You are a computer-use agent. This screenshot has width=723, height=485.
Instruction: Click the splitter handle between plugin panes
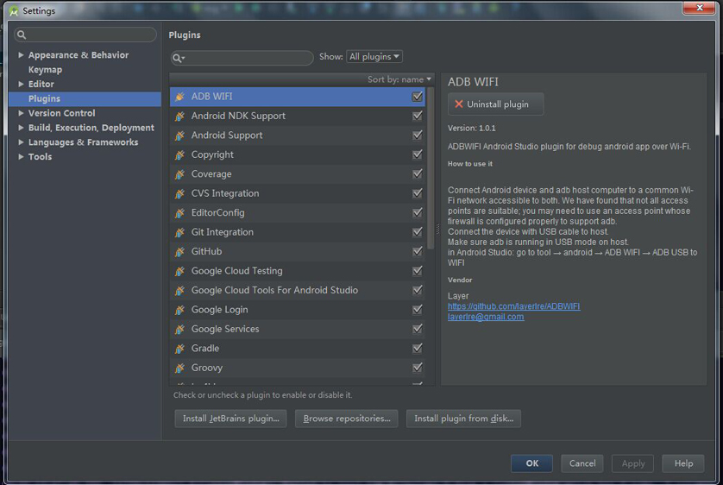point(437,229)
